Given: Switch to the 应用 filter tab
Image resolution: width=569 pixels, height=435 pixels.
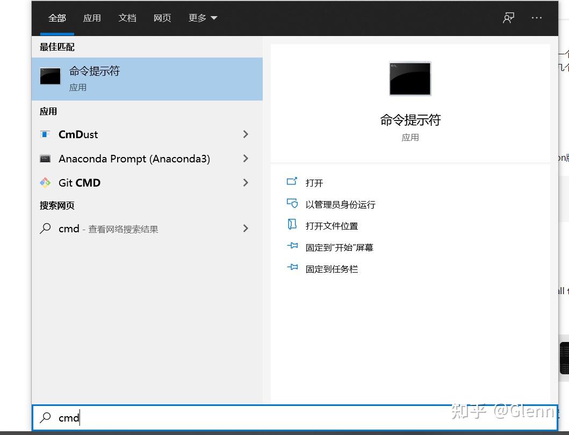Looking at the screenshot, I should [92, 18].
